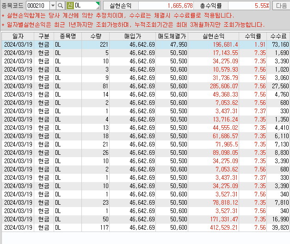Click the green 신 badge icon

70,6
